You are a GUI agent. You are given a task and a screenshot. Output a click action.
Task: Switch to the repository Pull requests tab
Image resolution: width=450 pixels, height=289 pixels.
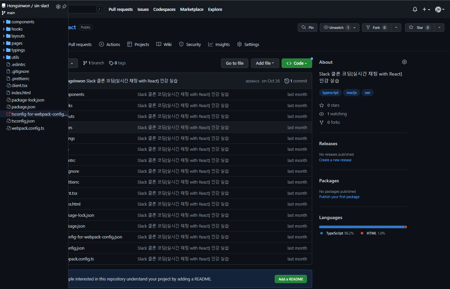[x=80, y=44]
